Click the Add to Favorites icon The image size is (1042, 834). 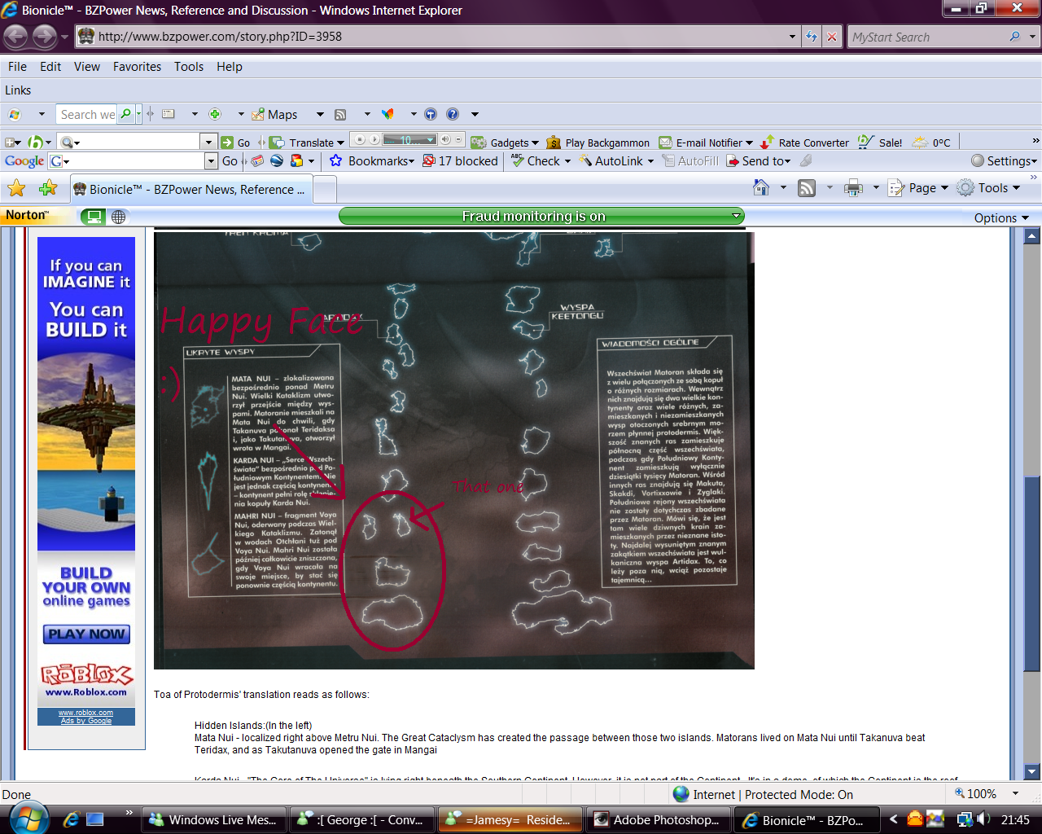(x=48, y=189)
